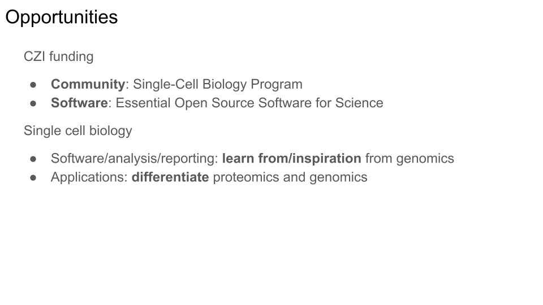
Task: Click the Opportunities slide title
Action: (x=62, y=18)
